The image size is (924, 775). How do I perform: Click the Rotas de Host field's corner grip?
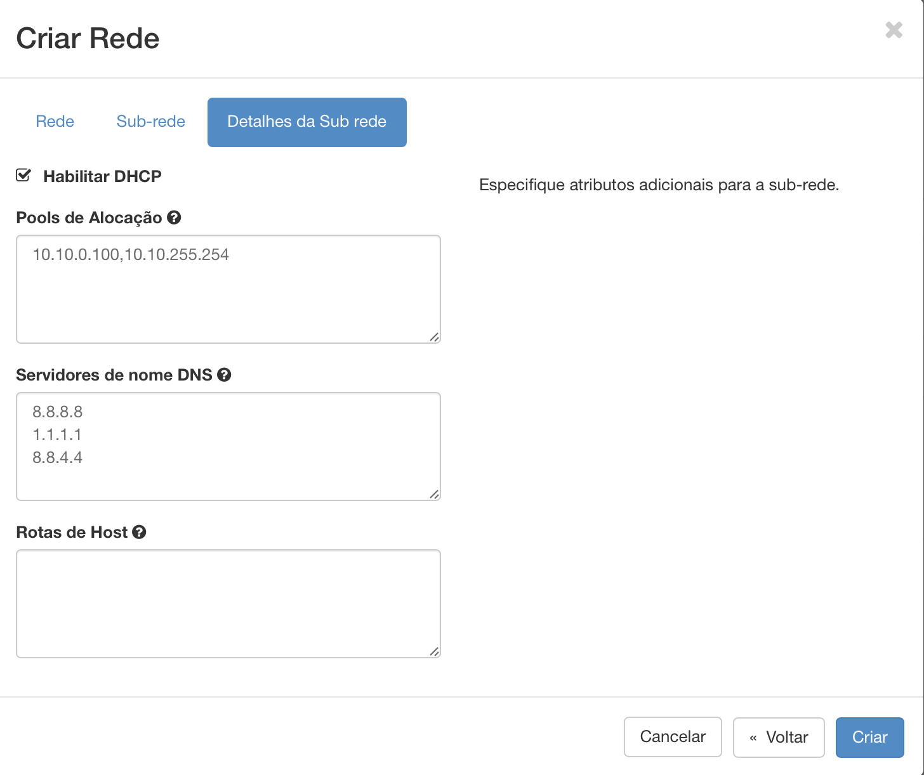pos(434,651)
